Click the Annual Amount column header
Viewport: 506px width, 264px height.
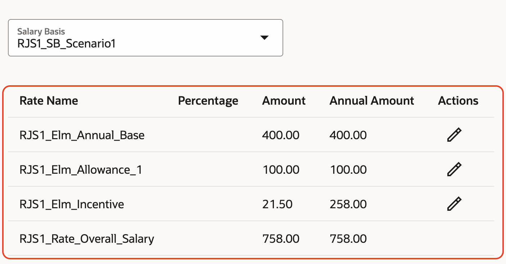pos(372,101)
